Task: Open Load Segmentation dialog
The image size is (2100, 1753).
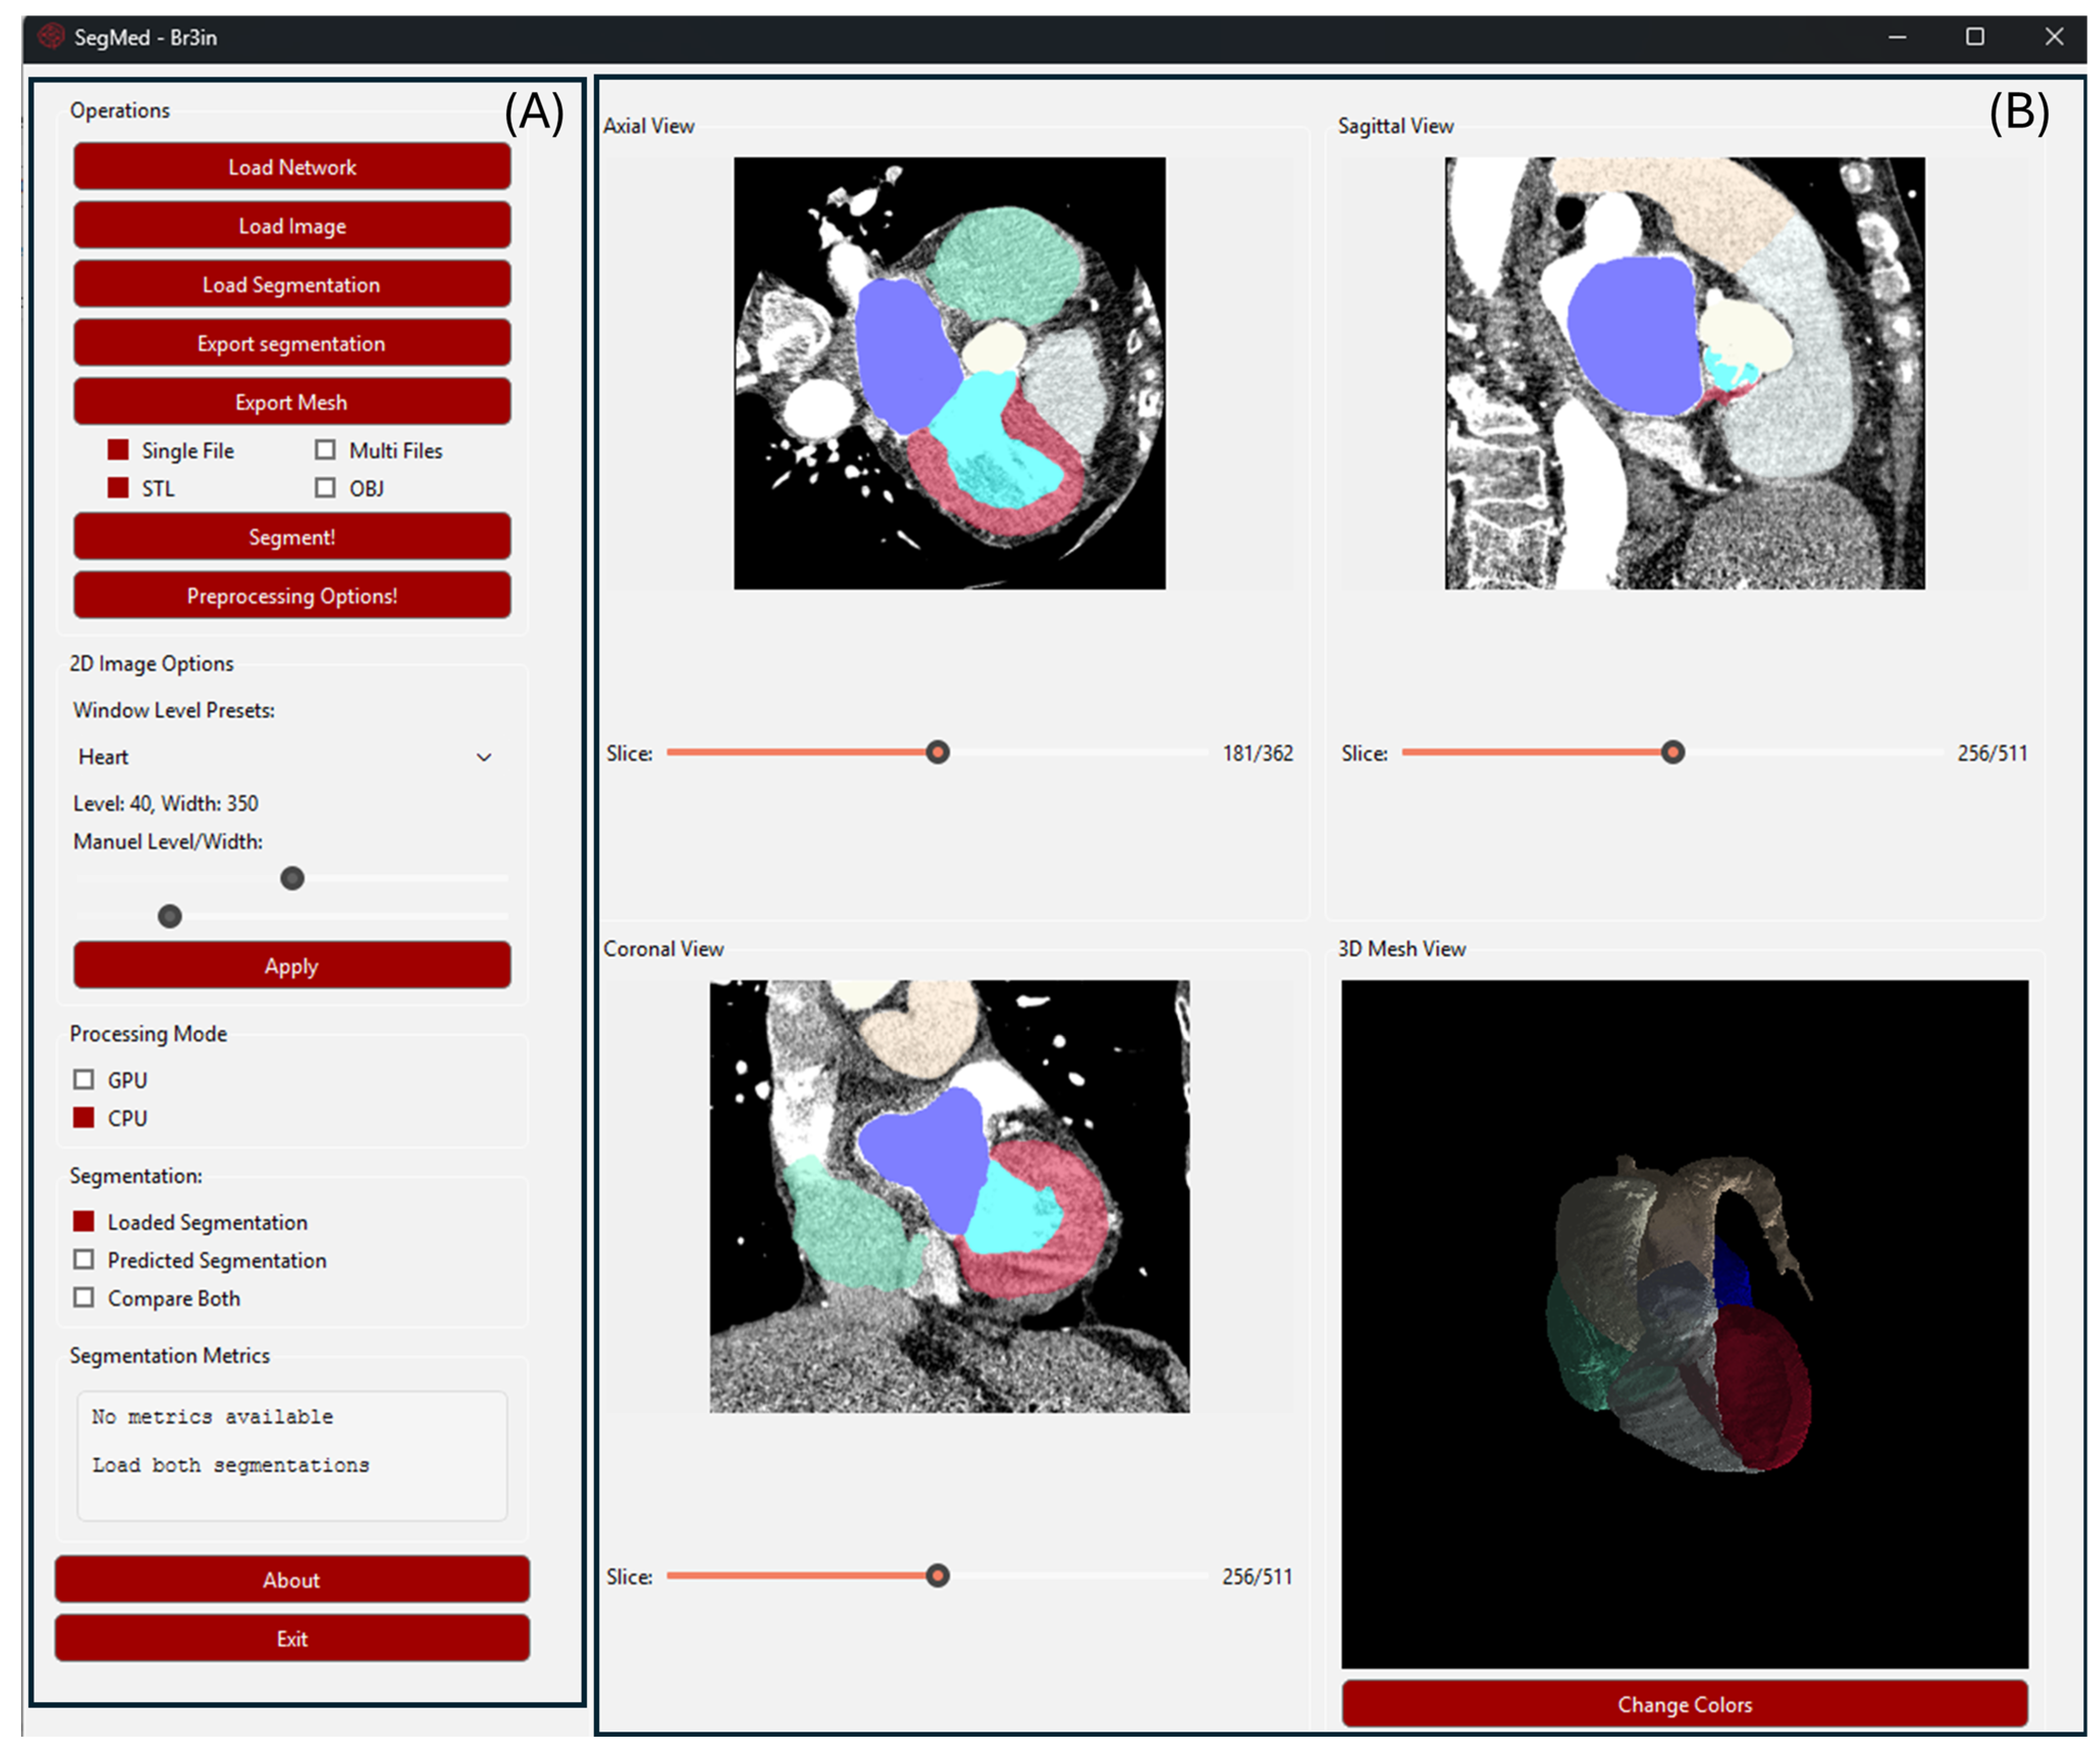Action: pyautogui.click(x=291, y=285)
